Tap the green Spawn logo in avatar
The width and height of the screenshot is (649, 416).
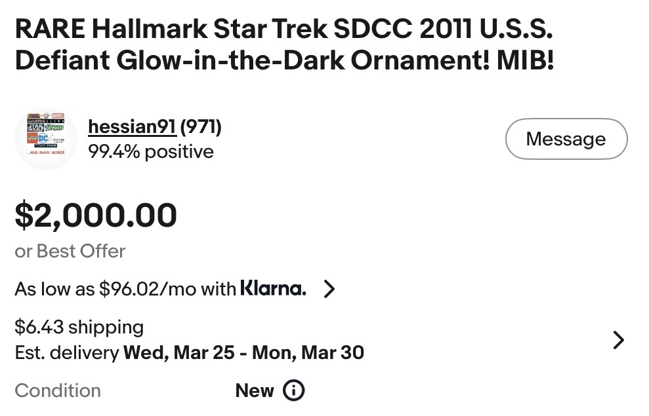pos(54,128)
